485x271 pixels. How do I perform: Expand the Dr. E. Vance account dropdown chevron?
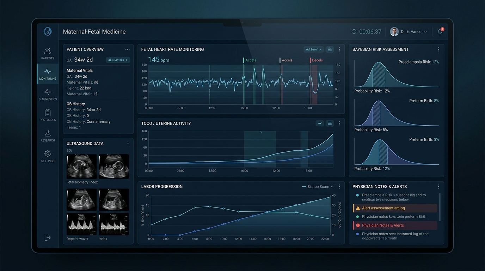[x=425, y=32]
